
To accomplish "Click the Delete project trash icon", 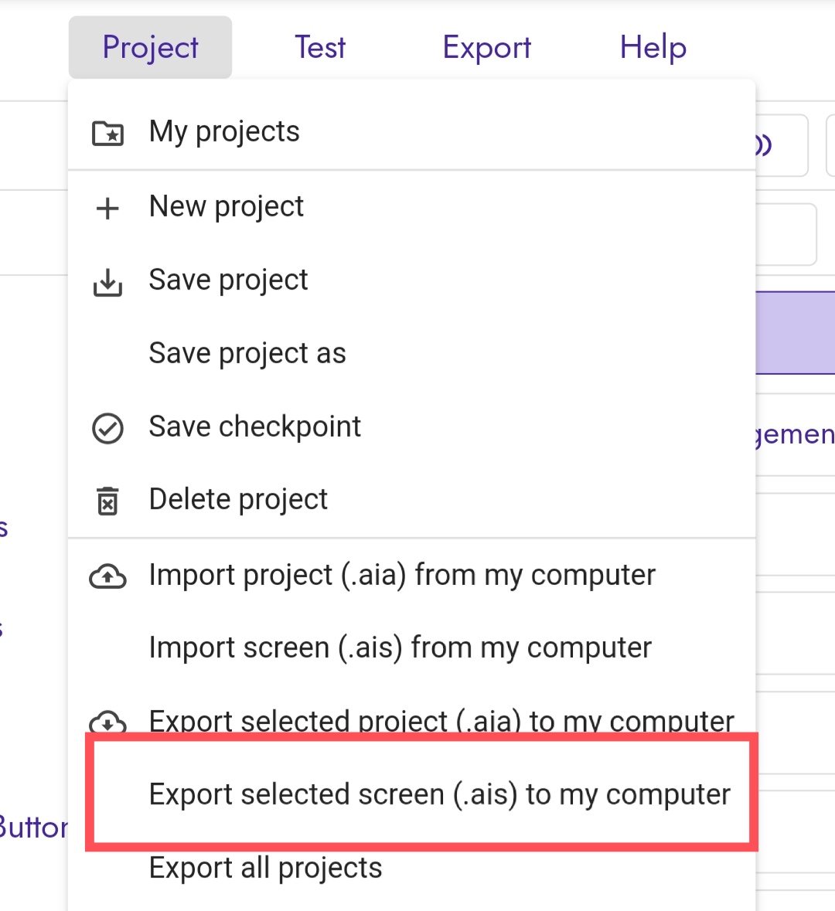I will pos(107,501).
